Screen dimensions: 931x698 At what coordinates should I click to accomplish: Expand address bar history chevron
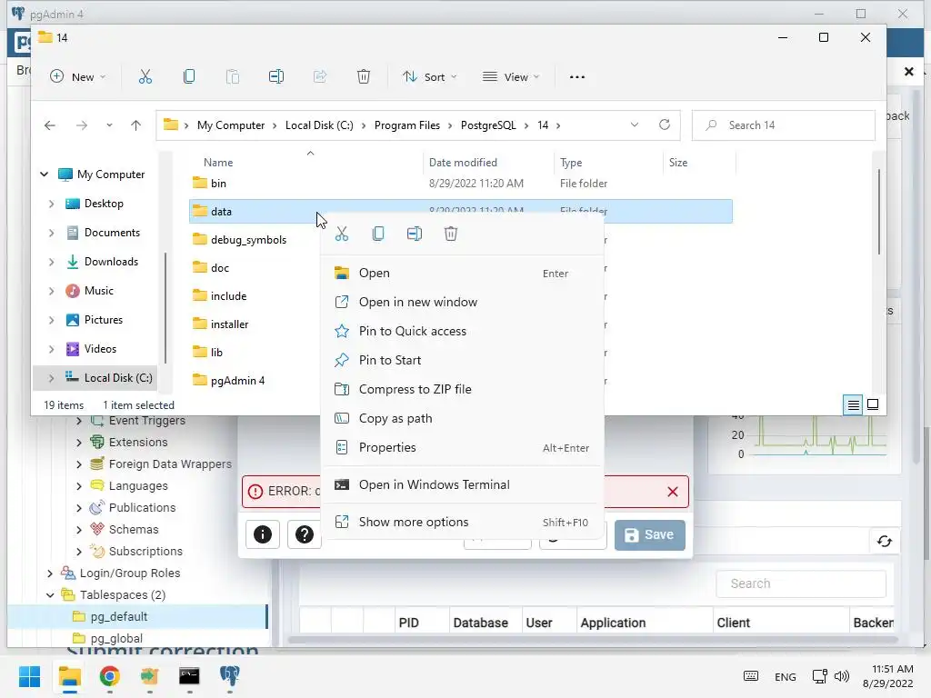pyautogui.click(x=634, y=125)
